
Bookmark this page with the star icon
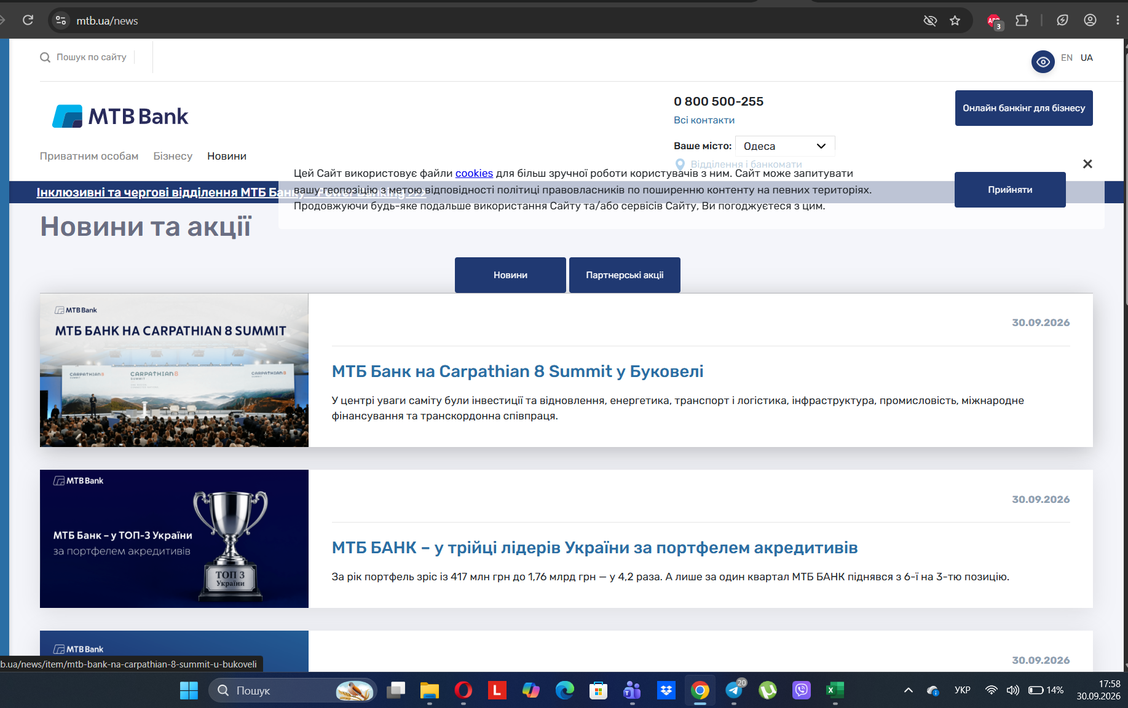pyautogui.click(x=955, y=21)
